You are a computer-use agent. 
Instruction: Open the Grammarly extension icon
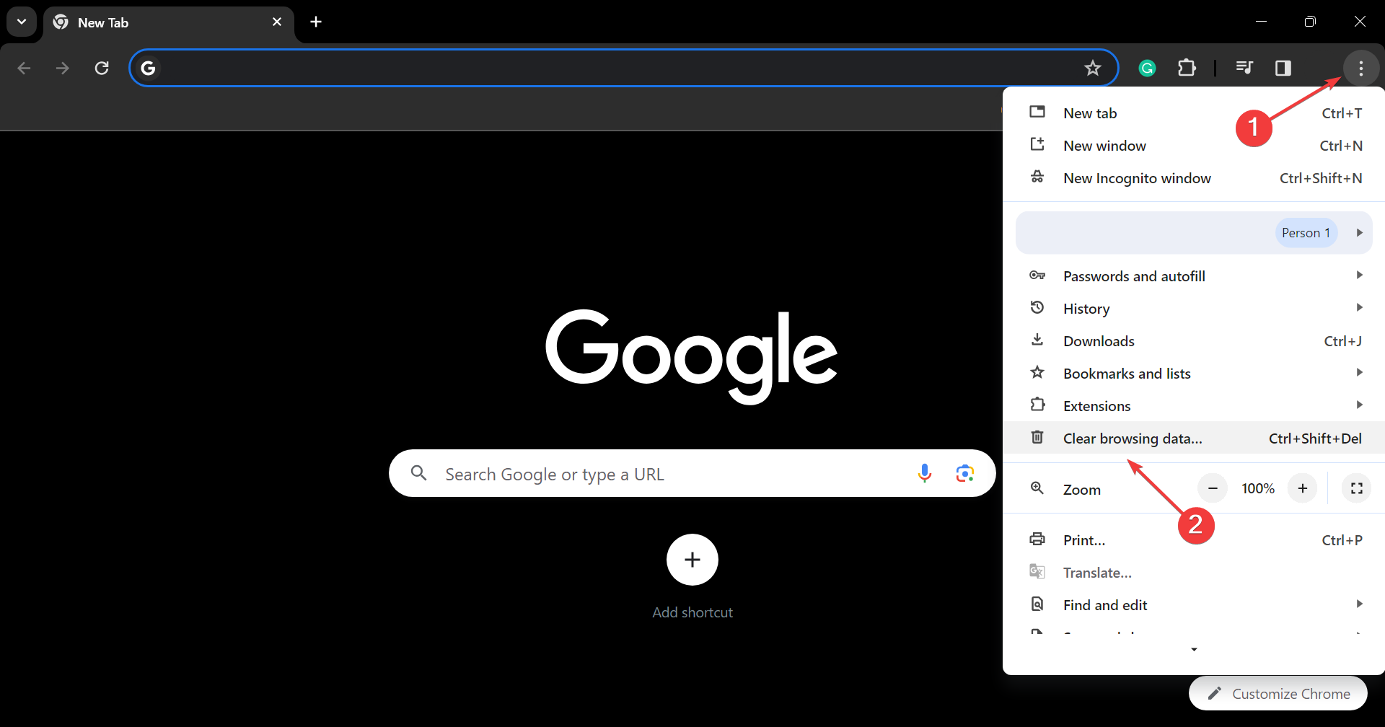1147,68
